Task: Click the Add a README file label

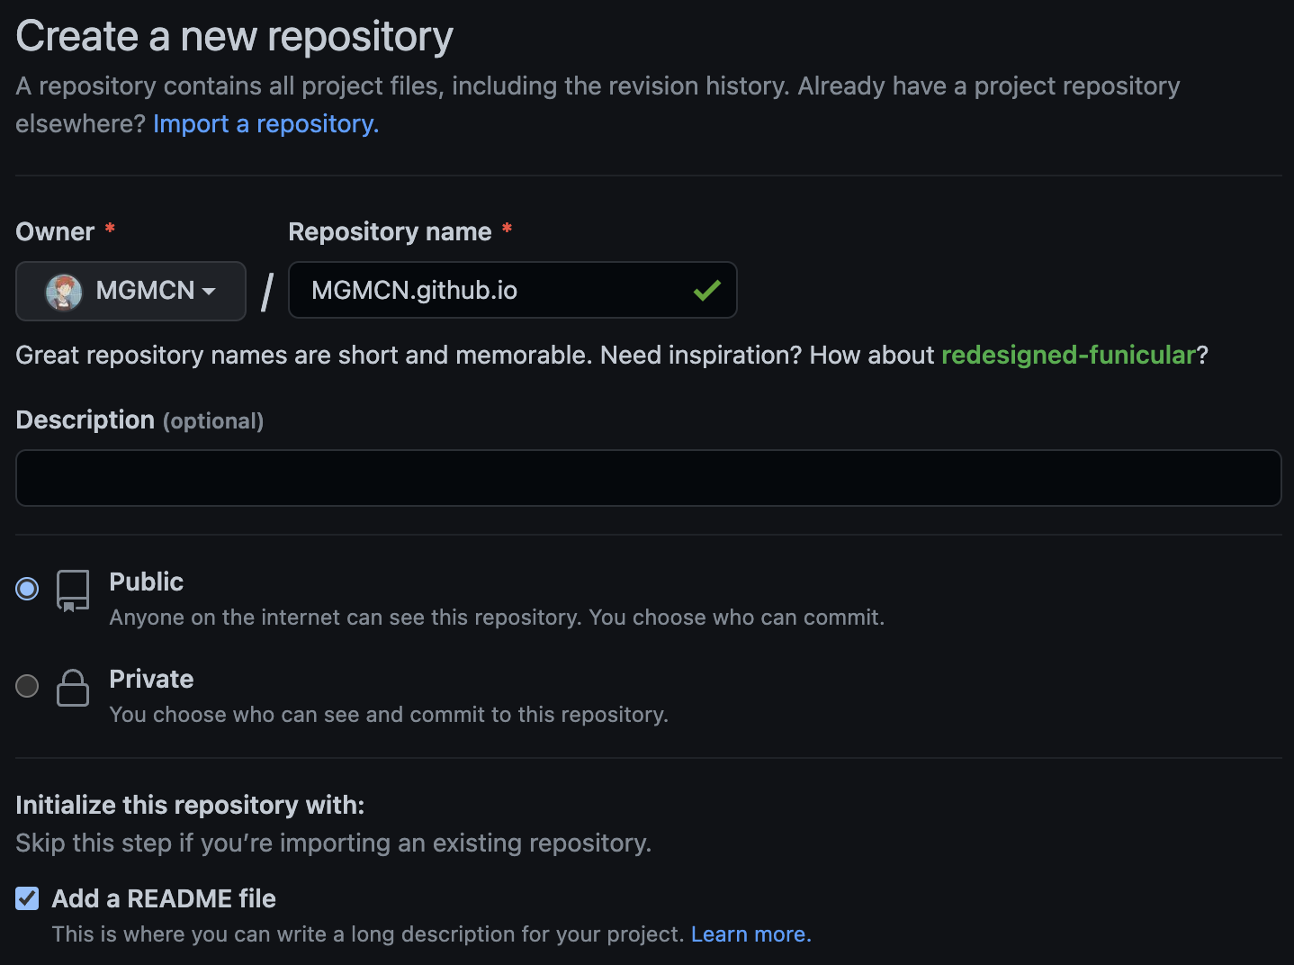Action: (x=164, y=898)
